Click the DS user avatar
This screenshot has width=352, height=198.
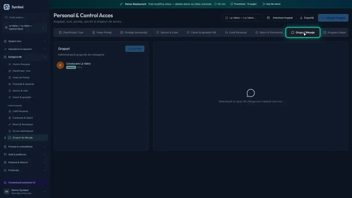coord(7,191)
